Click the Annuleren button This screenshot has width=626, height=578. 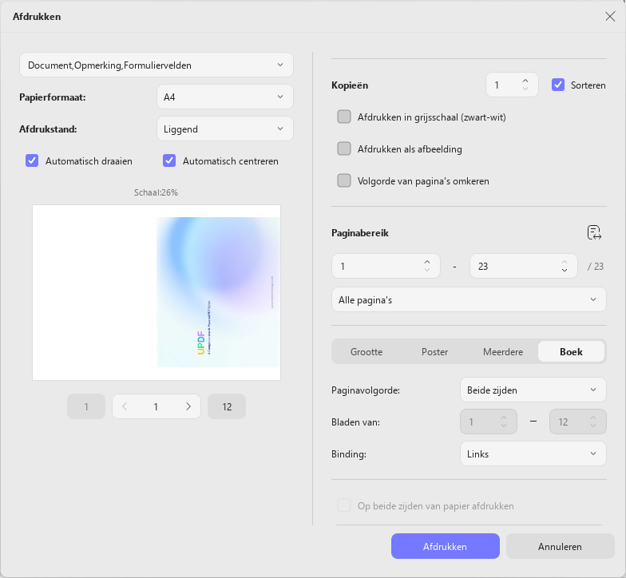point(560,546)
